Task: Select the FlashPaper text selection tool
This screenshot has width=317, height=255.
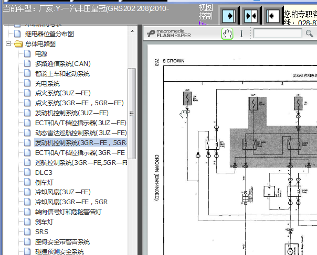Action: click(x=241, y=34)
